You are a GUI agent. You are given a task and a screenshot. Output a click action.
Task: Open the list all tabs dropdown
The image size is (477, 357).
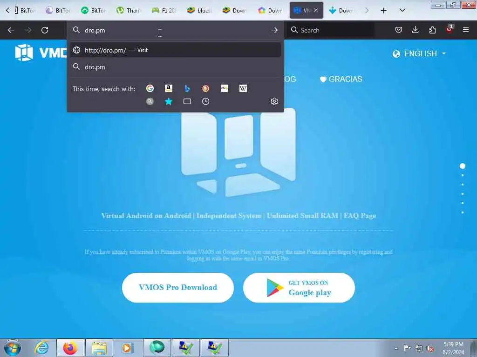point(402,11)
